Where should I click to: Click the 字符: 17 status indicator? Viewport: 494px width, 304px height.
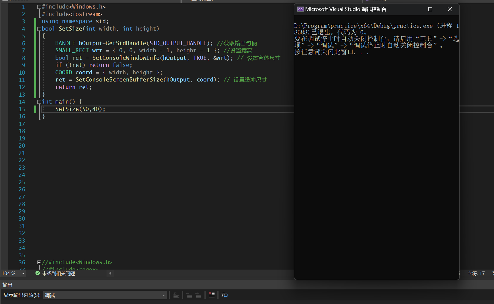(x=476, y=273)
